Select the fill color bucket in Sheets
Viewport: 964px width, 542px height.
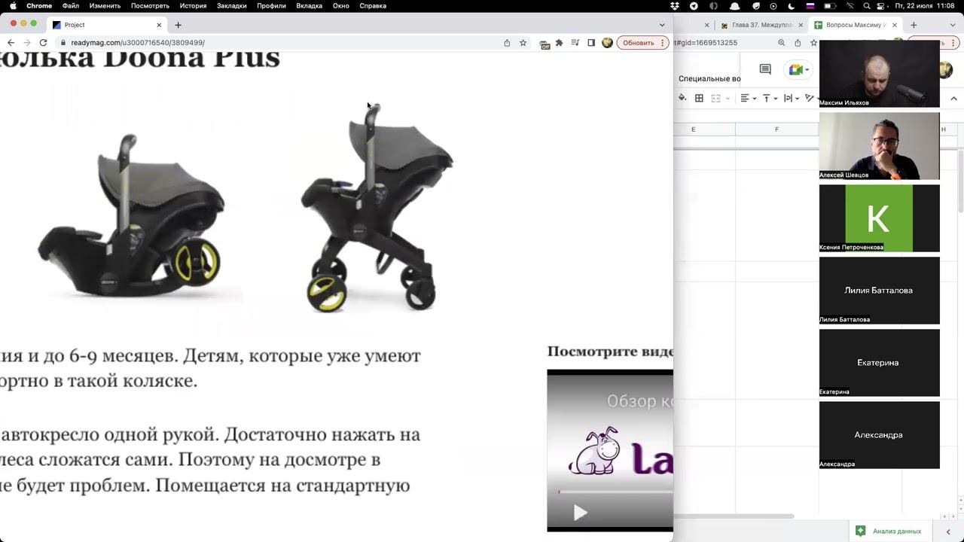[x=682, y=98]
